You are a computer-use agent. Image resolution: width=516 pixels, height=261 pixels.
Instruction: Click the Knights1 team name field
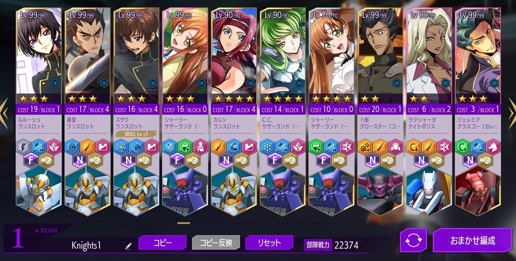pos(86,245)
